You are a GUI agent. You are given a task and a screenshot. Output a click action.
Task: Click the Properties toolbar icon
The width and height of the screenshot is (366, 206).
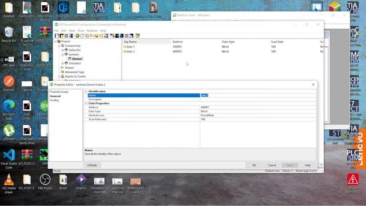[x=106, y=35]
